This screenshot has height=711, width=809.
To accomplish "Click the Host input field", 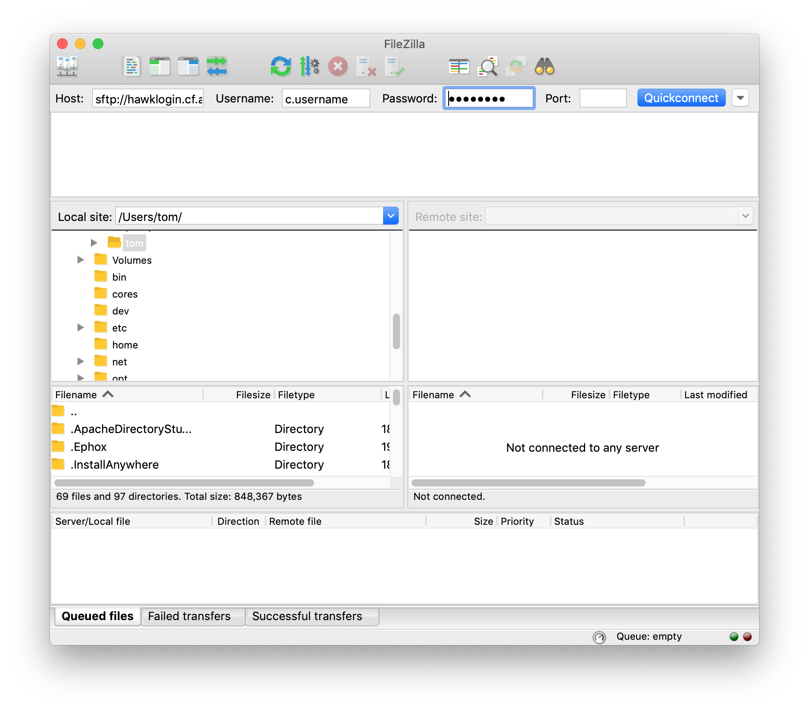I will (x=148, y=98).
